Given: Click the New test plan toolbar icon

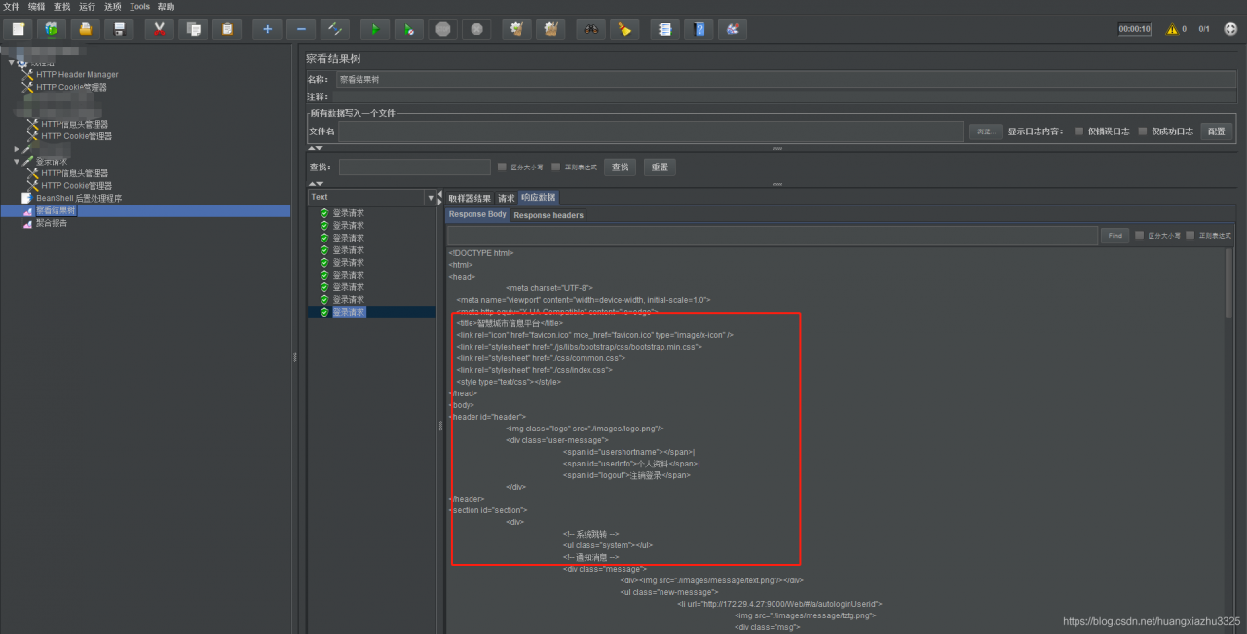Looking at the screenshot, I should 18,28.
